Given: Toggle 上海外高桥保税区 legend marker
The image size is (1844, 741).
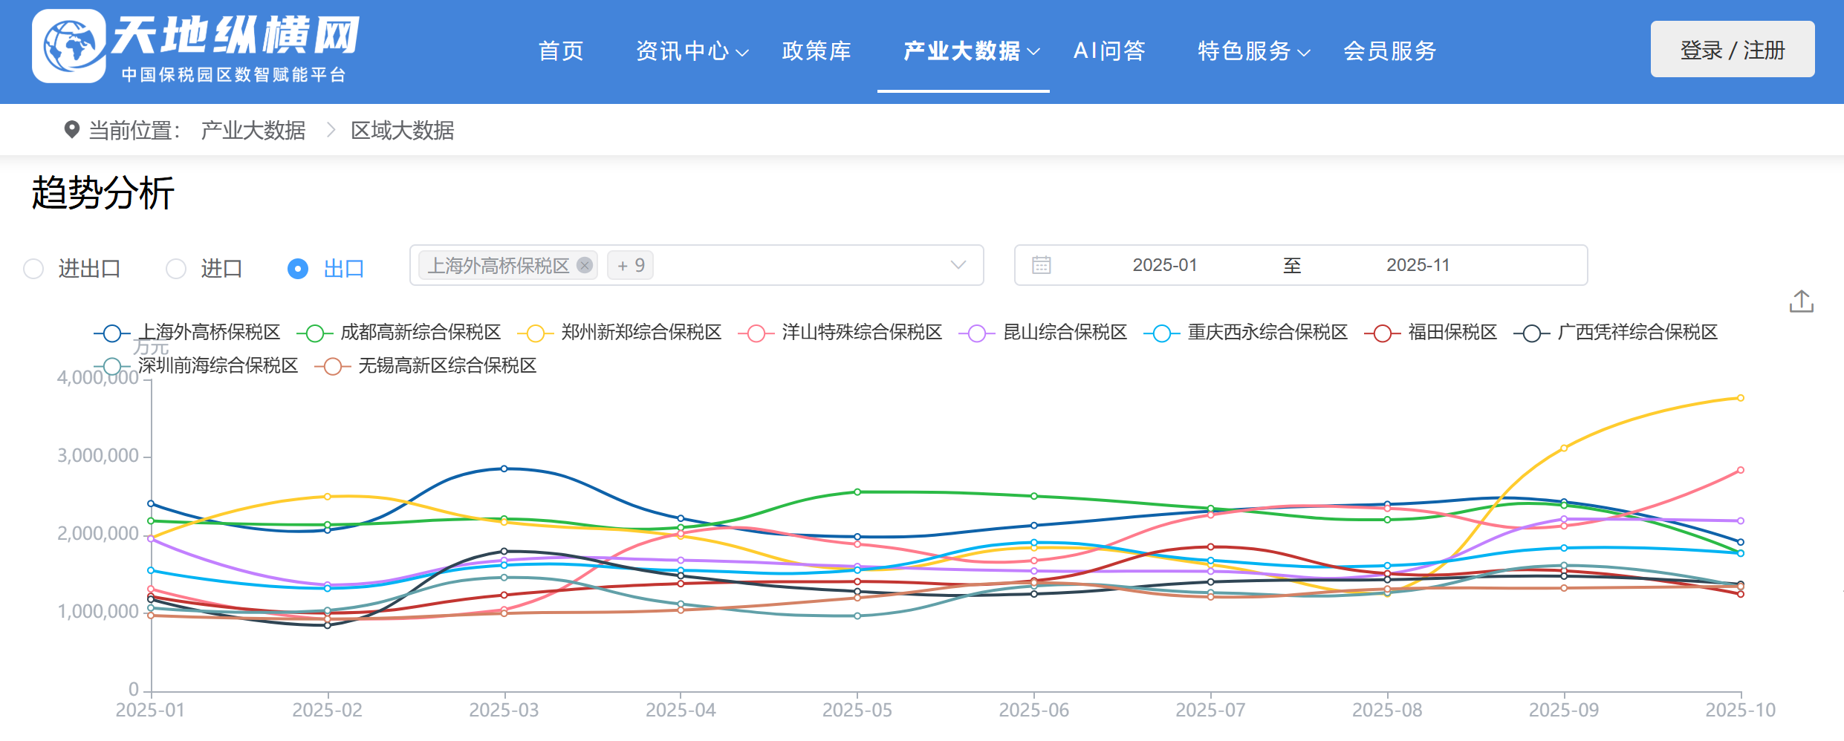Looking at the screenshot, I should coord(112,333).
